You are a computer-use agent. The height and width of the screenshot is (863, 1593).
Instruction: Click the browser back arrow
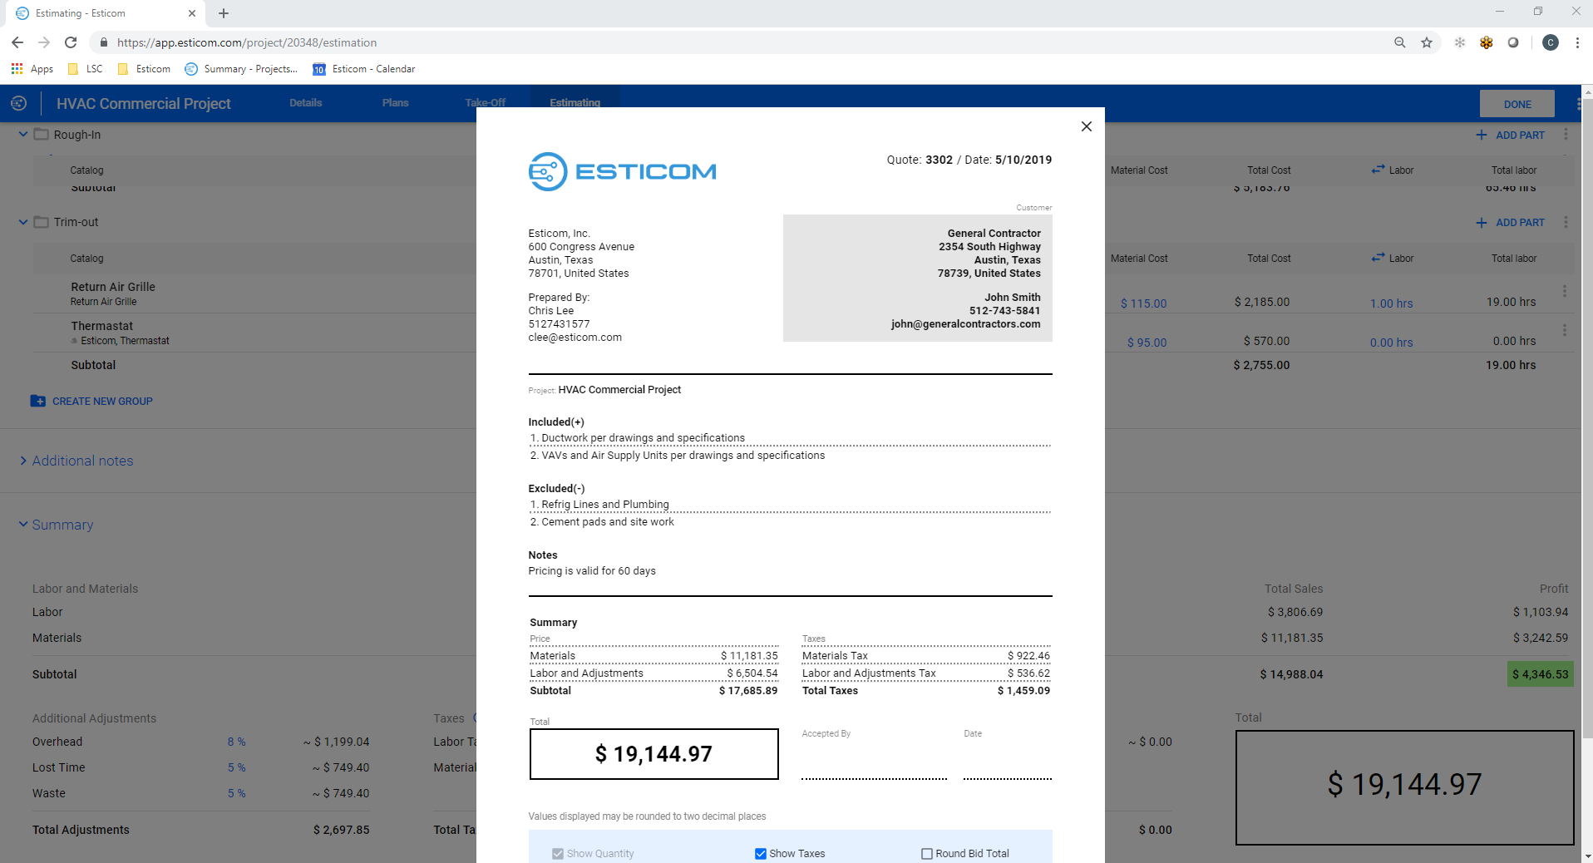[17, 42]
